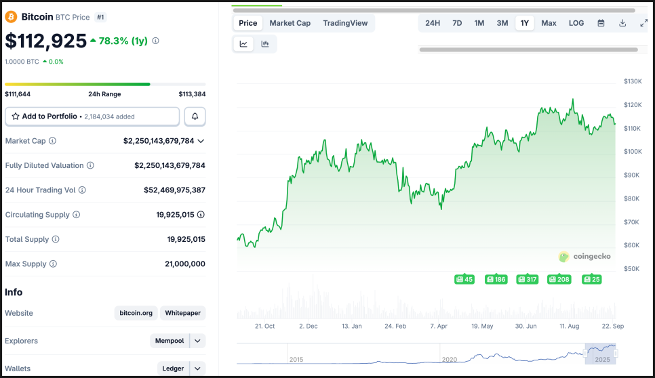Open the Mempool explorer link

tap(170, 341)
